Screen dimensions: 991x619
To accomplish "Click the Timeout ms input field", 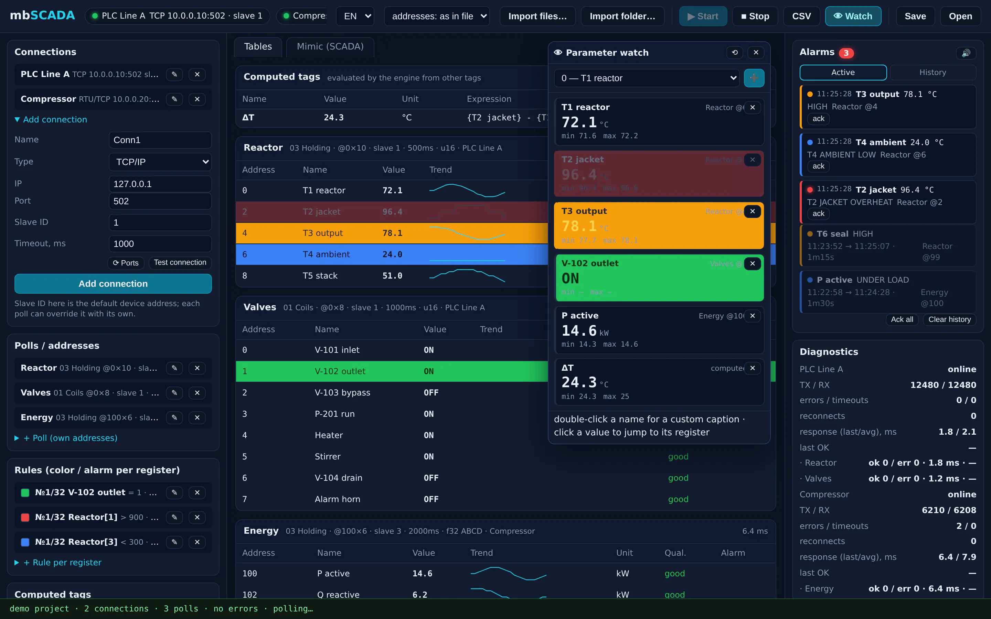I will point(160,244).
